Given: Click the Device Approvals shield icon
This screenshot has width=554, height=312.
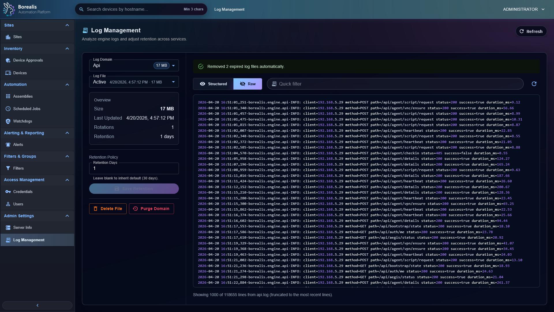Looking at the screenshot, I should tap(8, 60).
